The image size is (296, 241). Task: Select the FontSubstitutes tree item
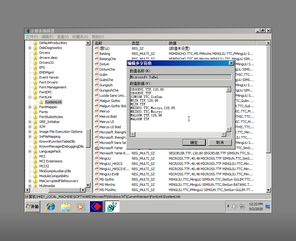51,117
